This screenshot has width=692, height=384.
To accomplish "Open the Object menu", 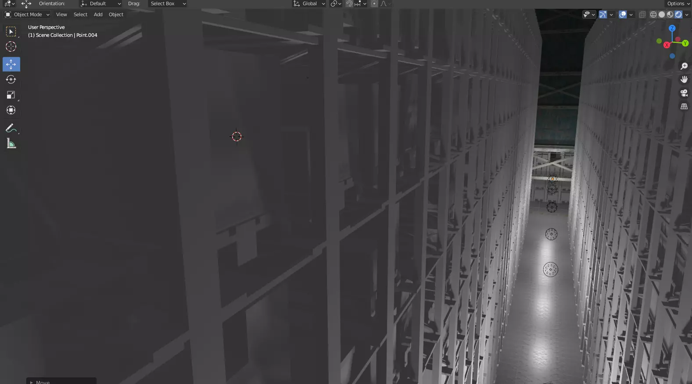I will [116, 14].
